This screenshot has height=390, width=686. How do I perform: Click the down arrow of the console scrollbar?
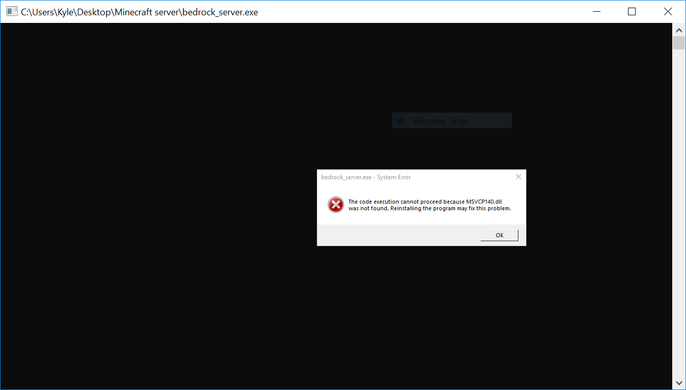[x=679, y=383]
